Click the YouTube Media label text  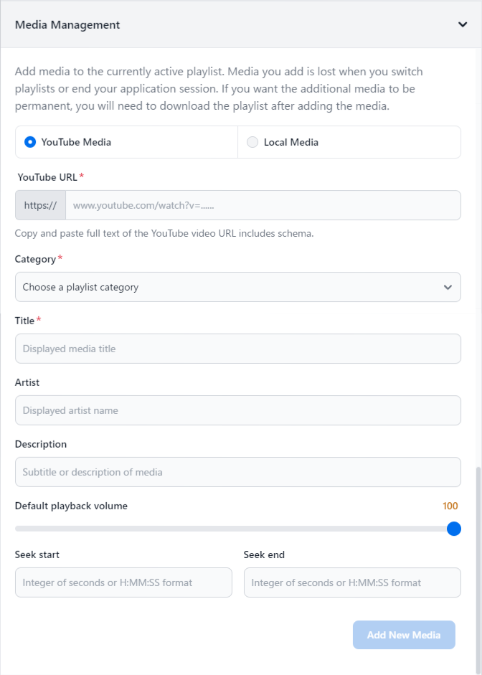point(76,142)
